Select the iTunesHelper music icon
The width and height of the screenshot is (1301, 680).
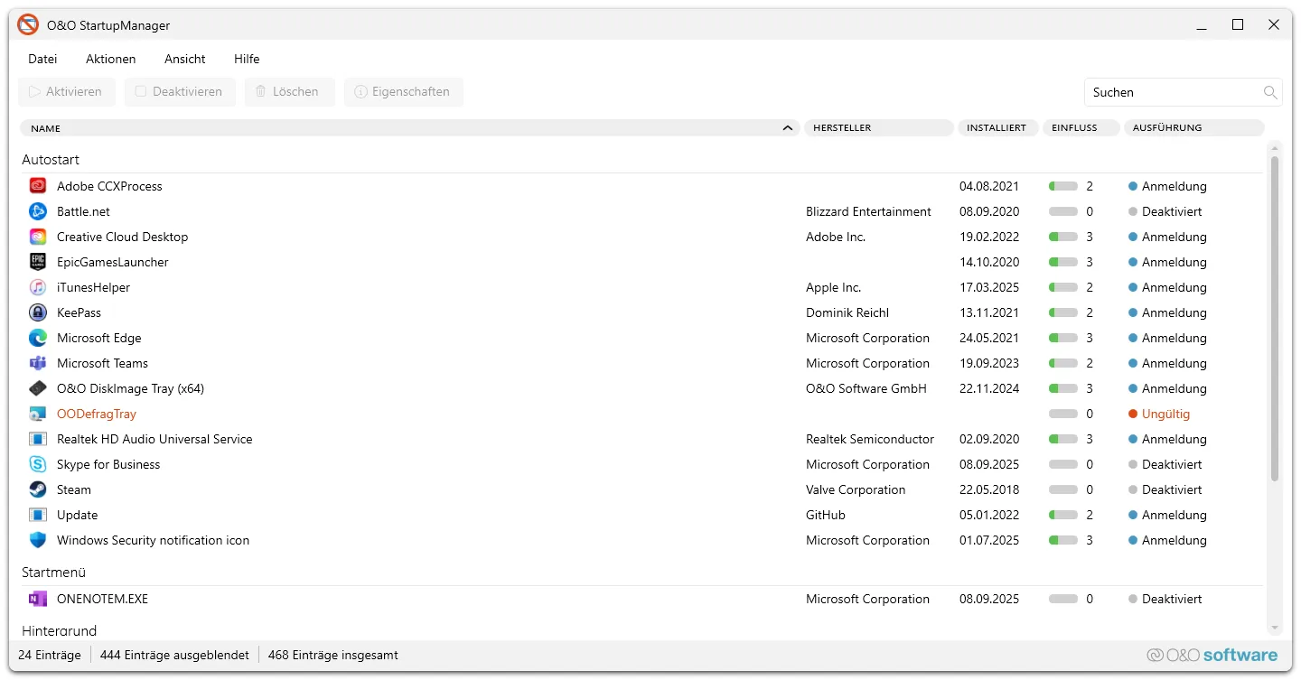tap(38, 287)
